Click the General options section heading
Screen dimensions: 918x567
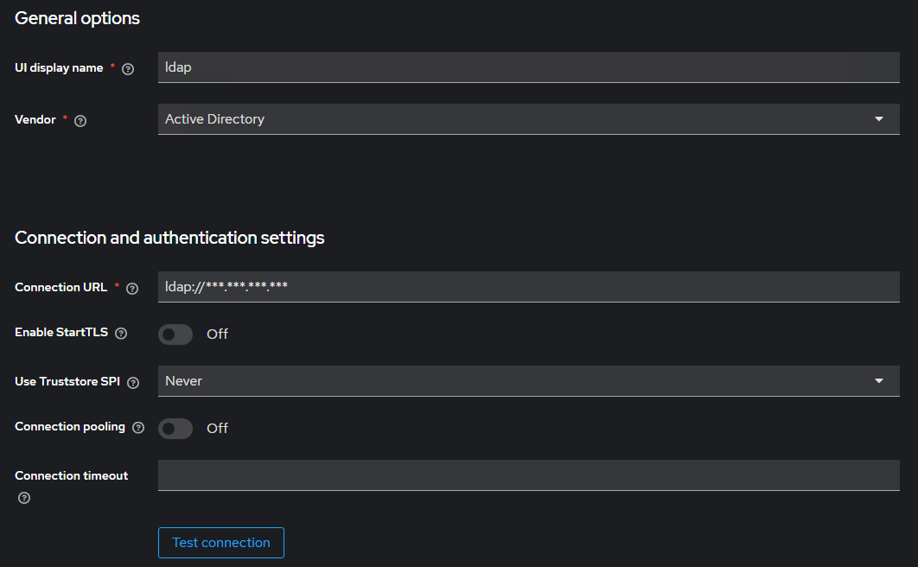77,18
